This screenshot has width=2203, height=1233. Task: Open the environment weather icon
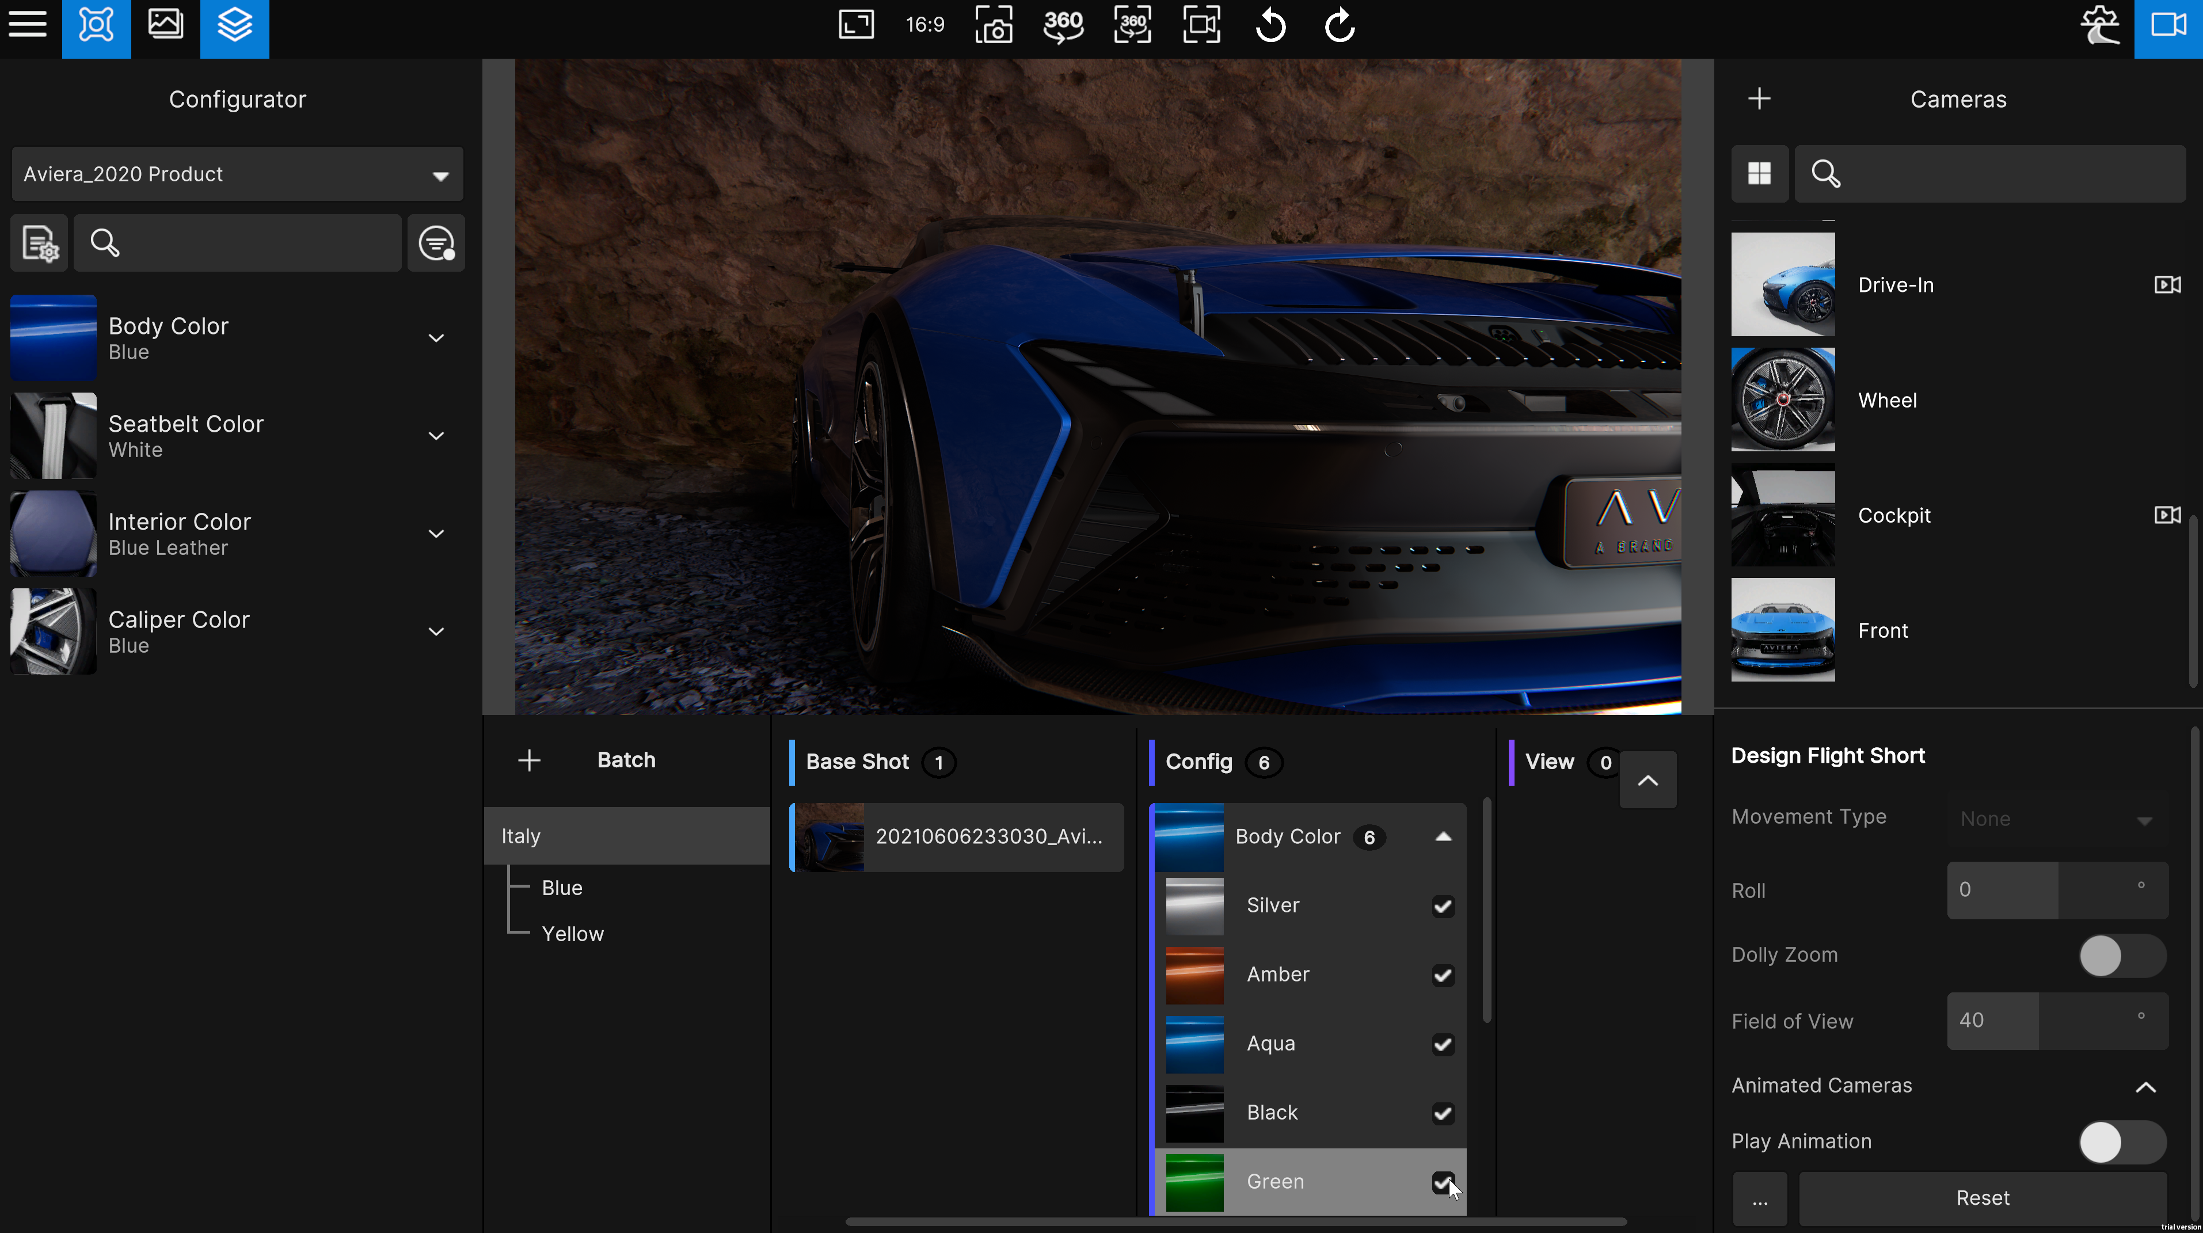click(x=2099, y=25)
